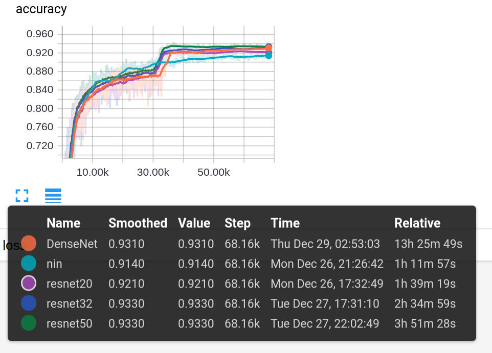Click the teal nin endpoint marker on chart
This screenshot has height=353, width=492.
click(269, 56)
